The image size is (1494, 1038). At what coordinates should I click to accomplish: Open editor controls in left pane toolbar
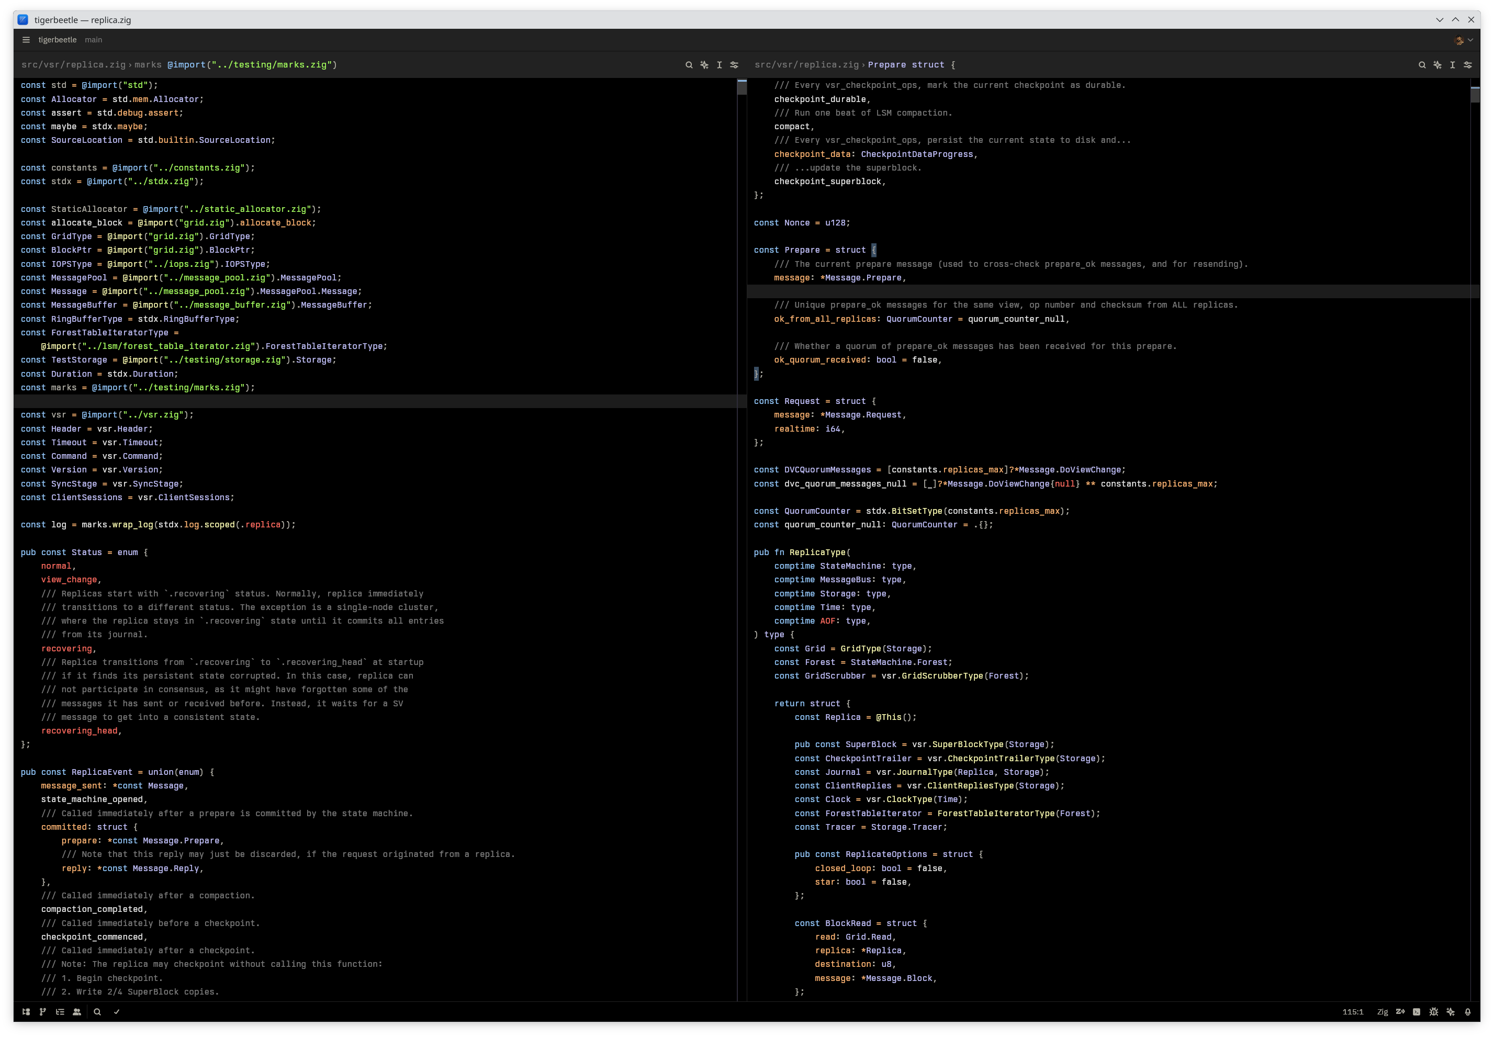point(734,65)
